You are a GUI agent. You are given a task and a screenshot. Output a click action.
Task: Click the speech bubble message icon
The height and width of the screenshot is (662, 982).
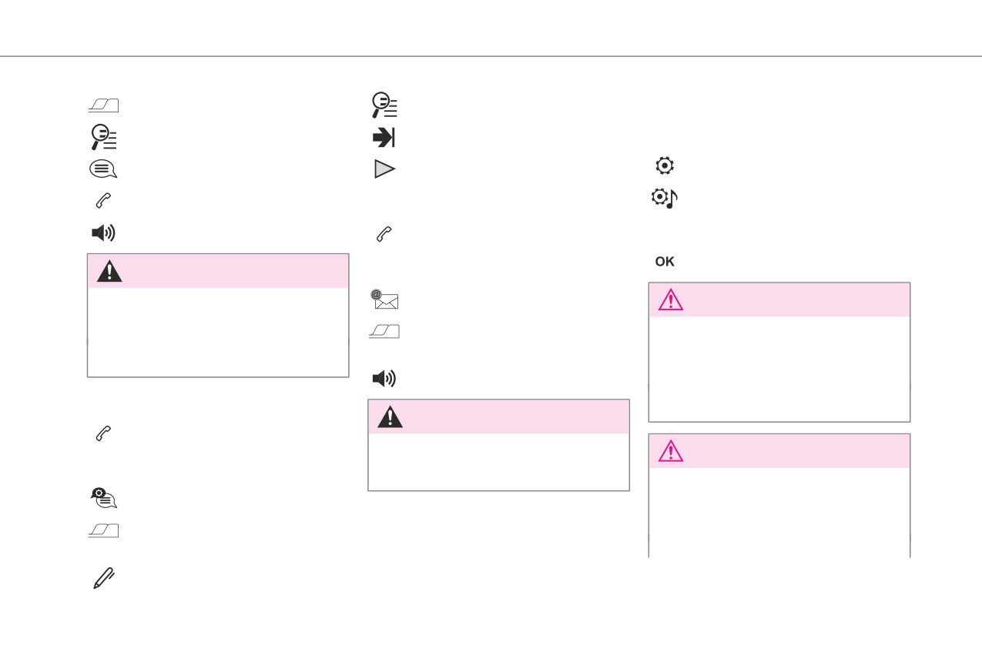[x=103, y=170]
